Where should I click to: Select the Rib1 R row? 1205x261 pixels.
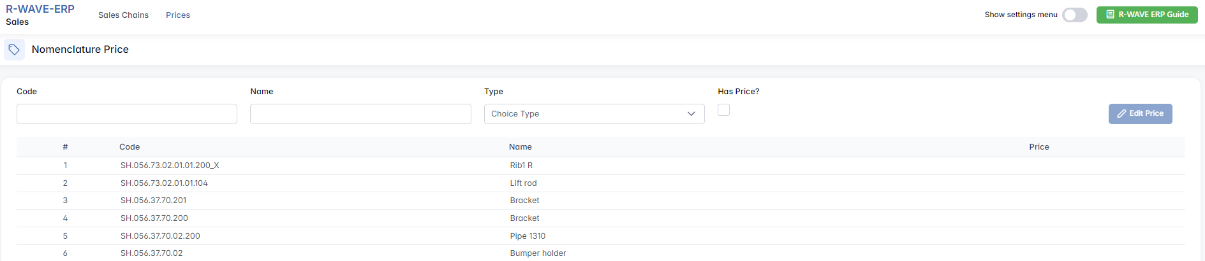521,166
